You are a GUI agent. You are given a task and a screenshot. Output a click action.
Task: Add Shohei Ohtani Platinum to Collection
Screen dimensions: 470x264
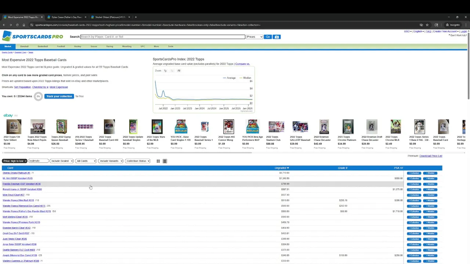point(414,173)
